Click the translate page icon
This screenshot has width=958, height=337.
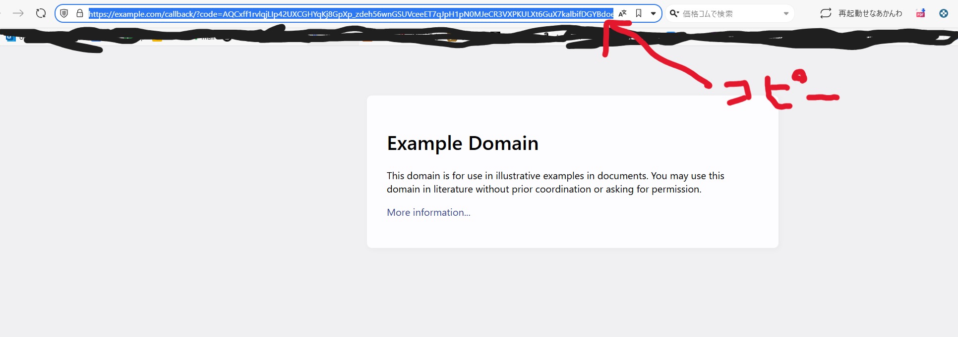tap(623, 13)
